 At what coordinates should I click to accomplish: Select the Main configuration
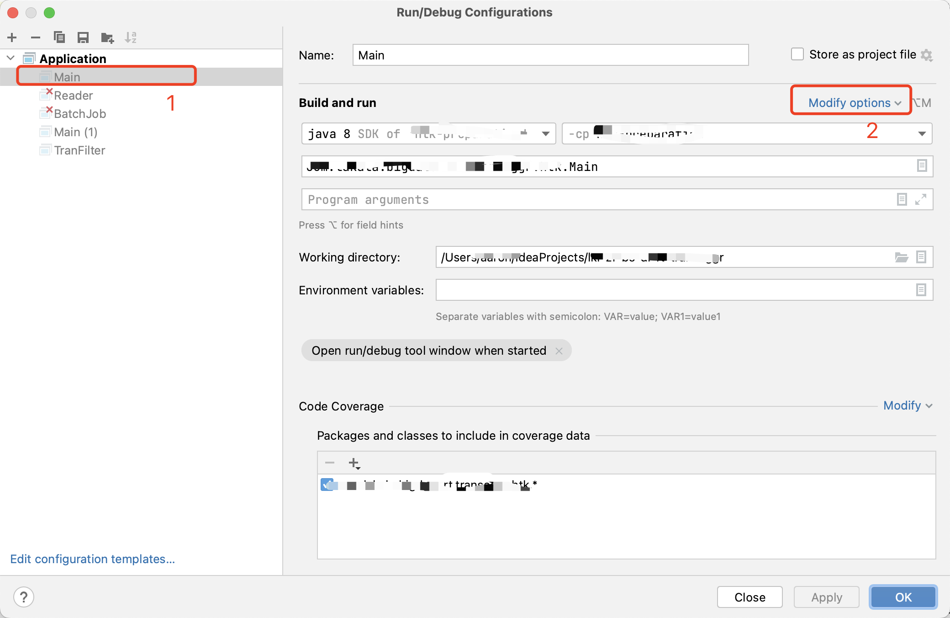click(x=141, y=77)
